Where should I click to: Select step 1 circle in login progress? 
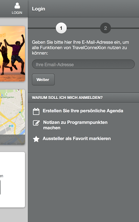click(61, 28)
